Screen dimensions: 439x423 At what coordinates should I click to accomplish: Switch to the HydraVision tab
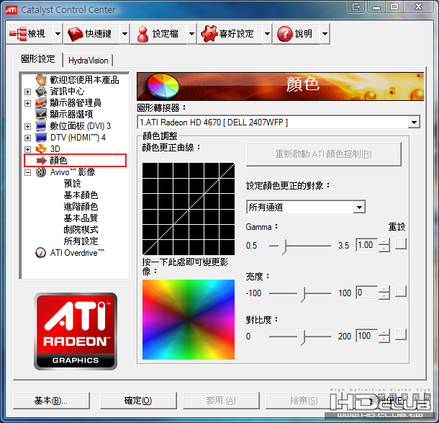(88, 61)
